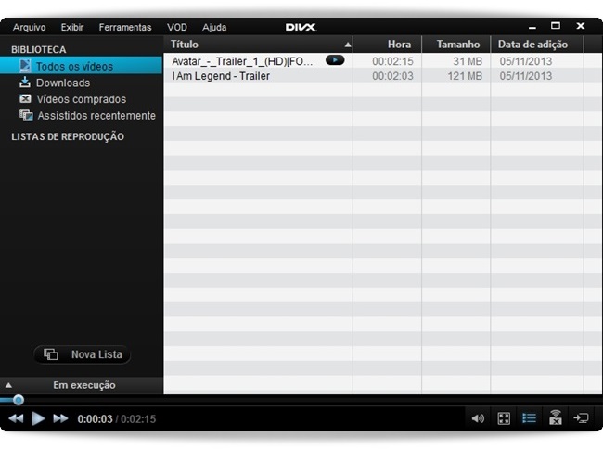Select the I Am Legend - Trailer entry
Screen dimensions: 603x449
pyautogui.click(x=221, y=76)
